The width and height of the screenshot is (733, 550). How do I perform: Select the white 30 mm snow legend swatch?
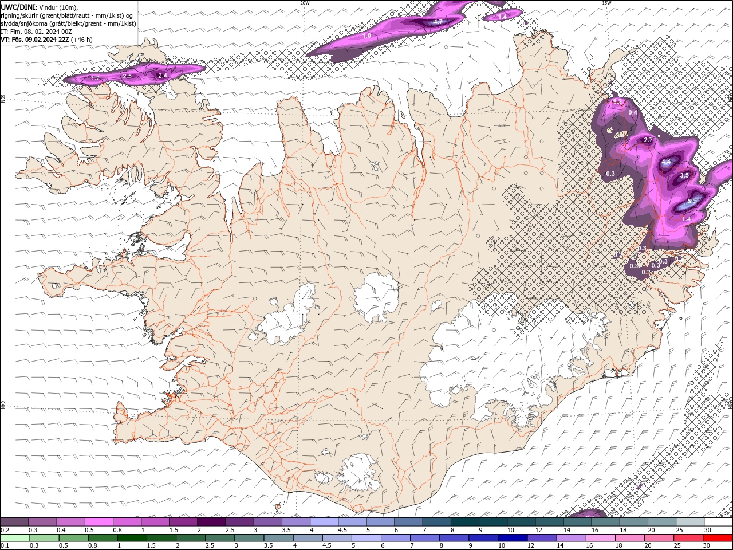click(x=718, y=522)
